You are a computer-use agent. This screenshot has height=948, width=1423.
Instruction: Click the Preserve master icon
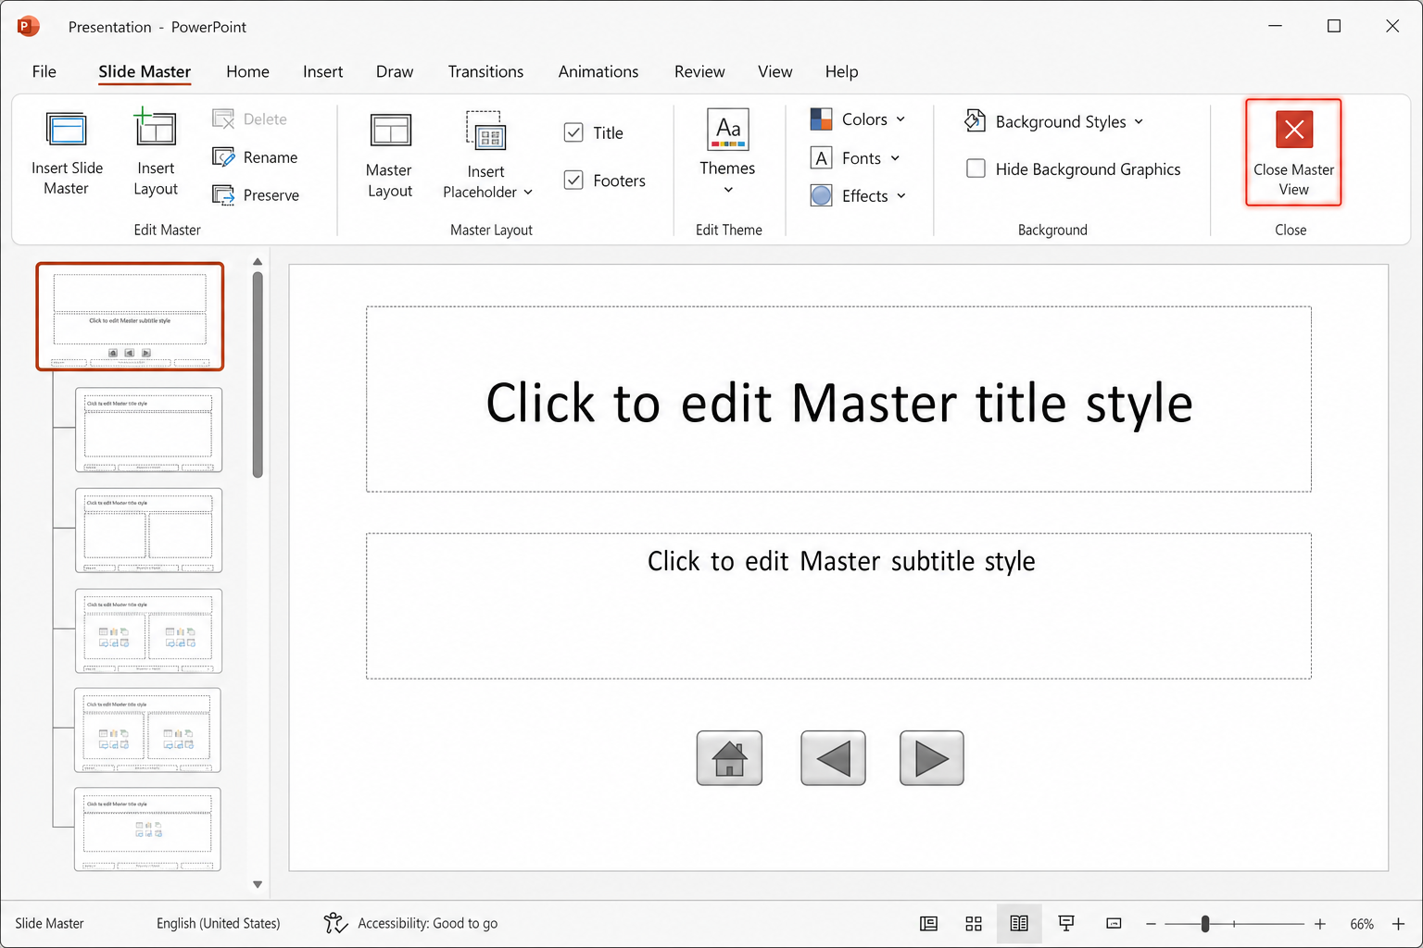(x=223, y=195)
